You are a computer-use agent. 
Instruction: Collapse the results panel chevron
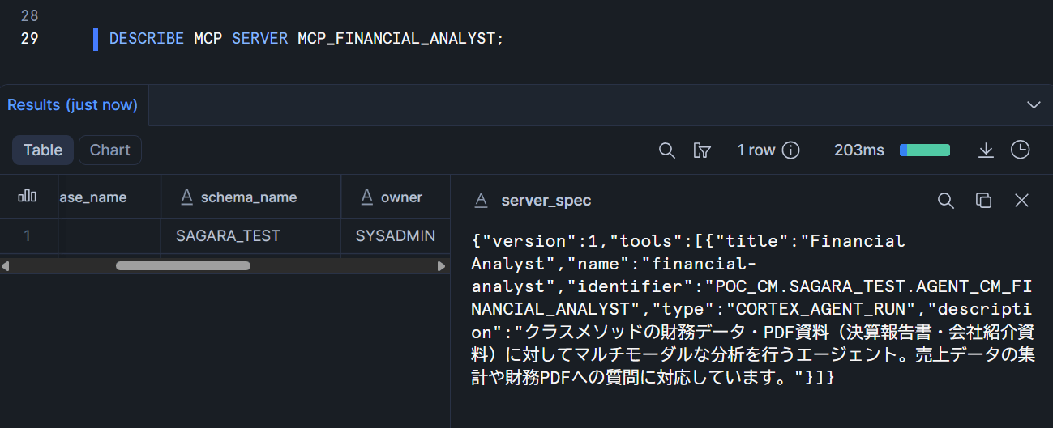[x=1034, y=105]
